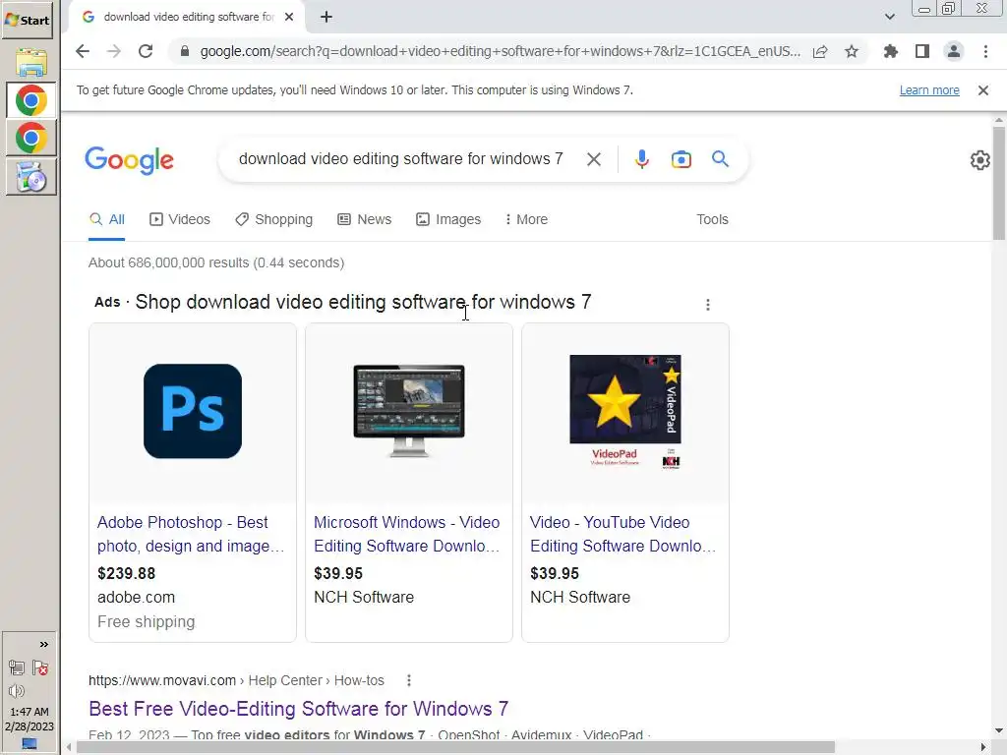Open Action Center flag tray icon
Viewport: 1007px width, 755px height.
tap(40, 668)
